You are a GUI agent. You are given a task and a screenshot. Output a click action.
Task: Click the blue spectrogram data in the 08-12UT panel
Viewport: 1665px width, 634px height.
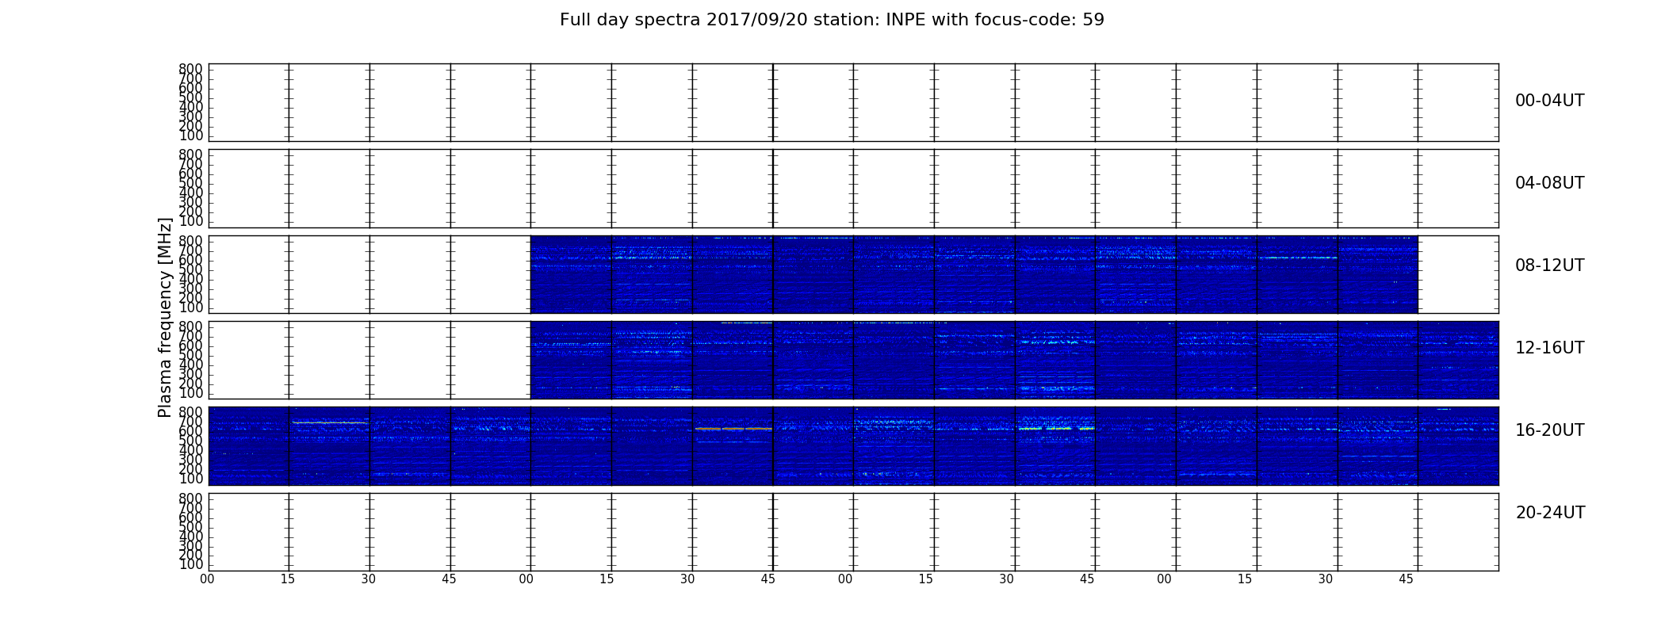pos(974,274)
